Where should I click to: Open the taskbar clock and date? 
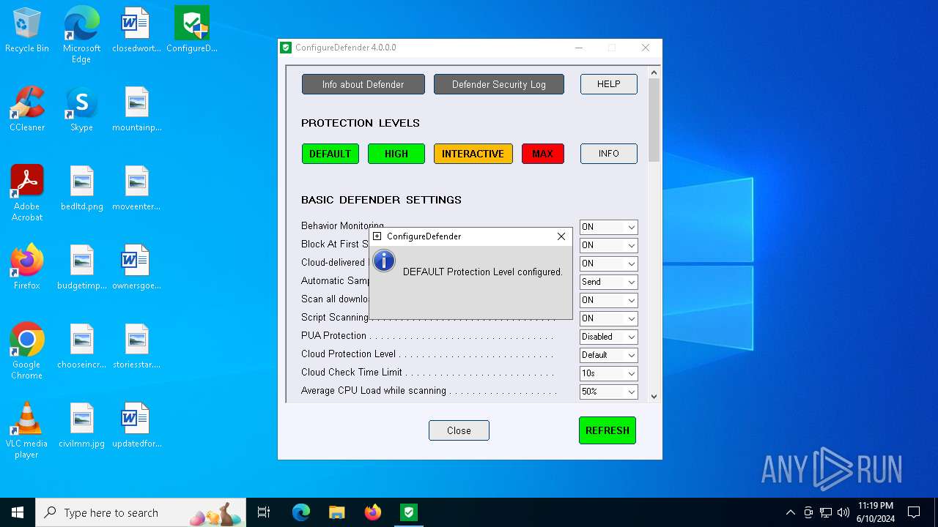(876, 512)
